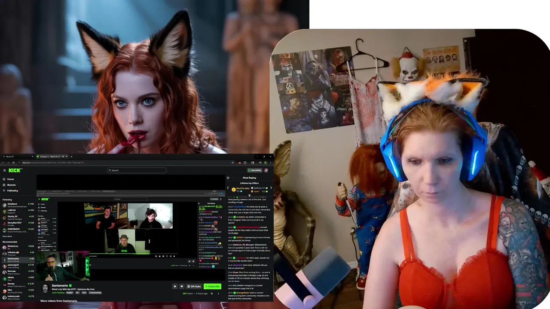The image size is (550, 309).
Task: Switch to the Home / X browser tab
Action: click(x=17, y=157)
